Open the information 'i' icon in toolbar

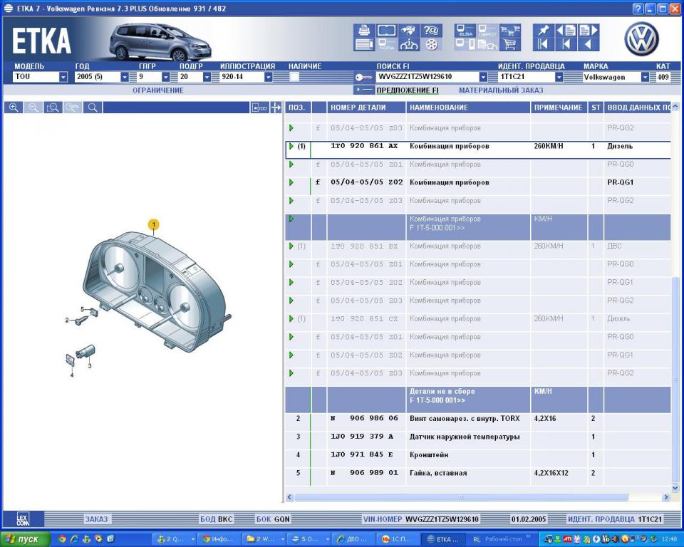408,44
